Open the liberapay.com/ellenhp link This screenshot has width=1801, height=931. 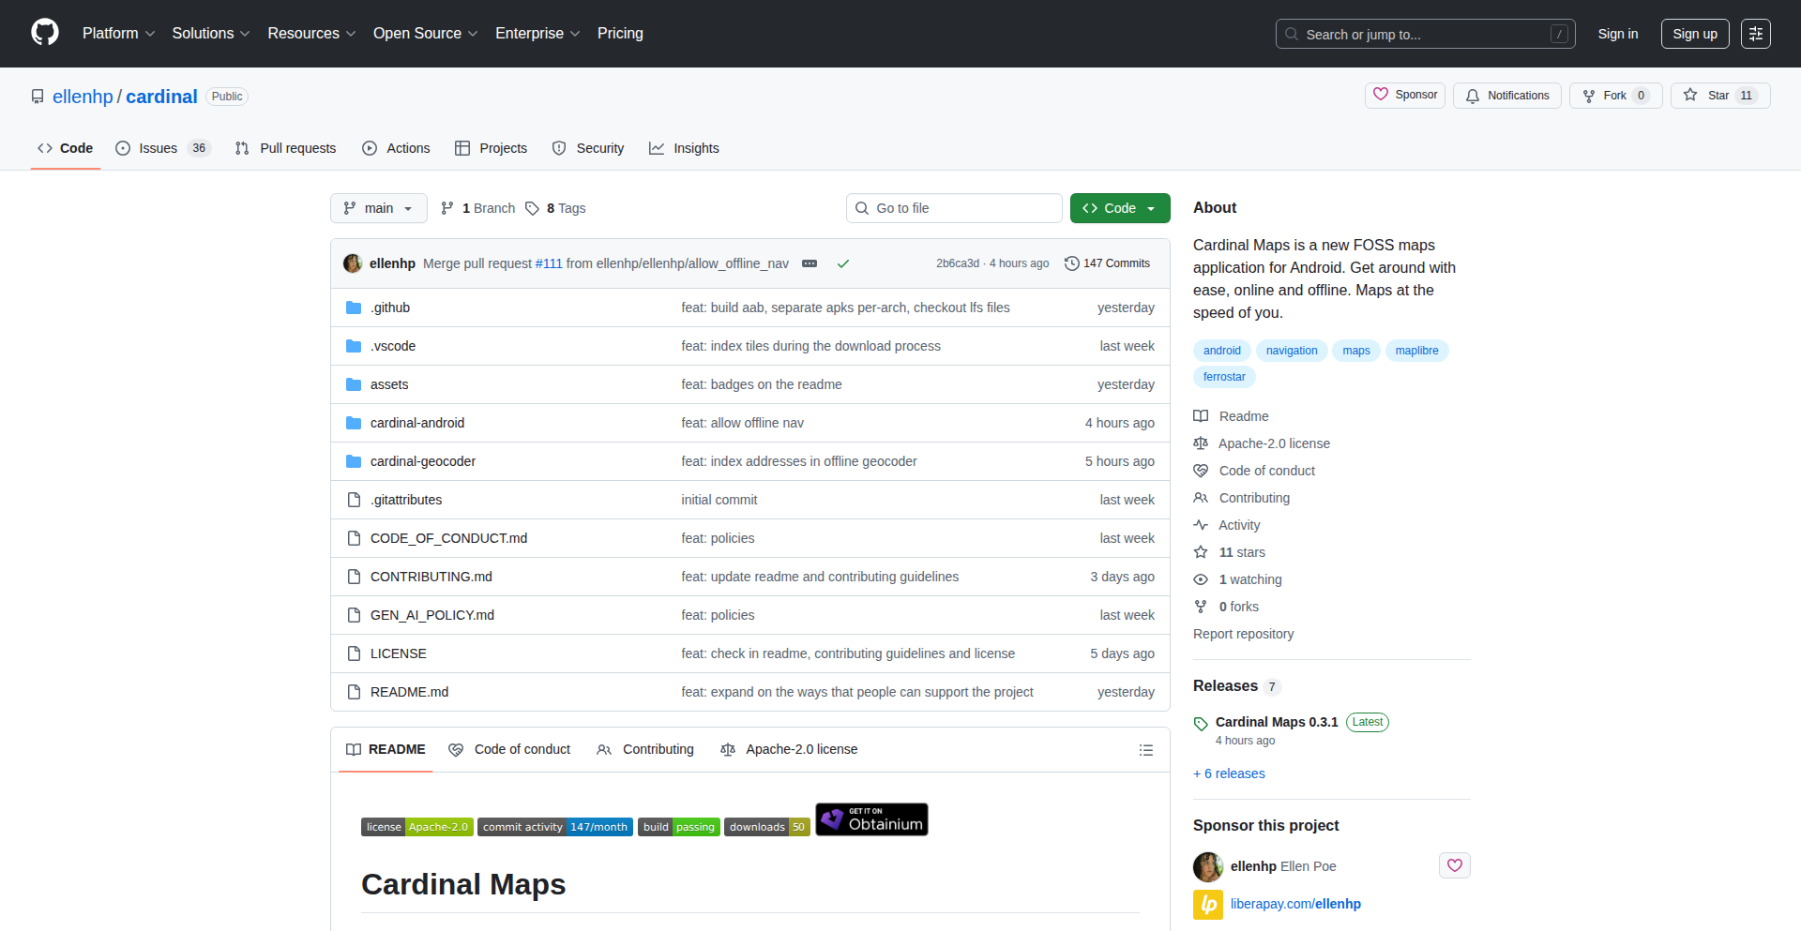click(1295, 904)
